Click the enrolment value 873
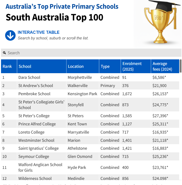Screen dimensions: 182x185 pyautogui.click(x=125, y=105)
